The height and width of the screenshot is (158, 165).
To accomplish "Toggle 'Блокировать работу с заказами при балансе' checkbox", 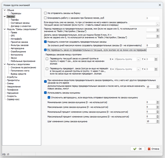I will point(45,18).
